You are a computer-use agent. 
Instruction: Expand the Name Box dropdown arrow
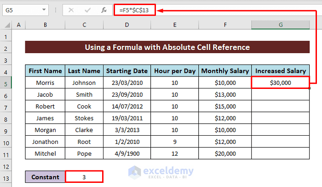click(x=44, y=10)
